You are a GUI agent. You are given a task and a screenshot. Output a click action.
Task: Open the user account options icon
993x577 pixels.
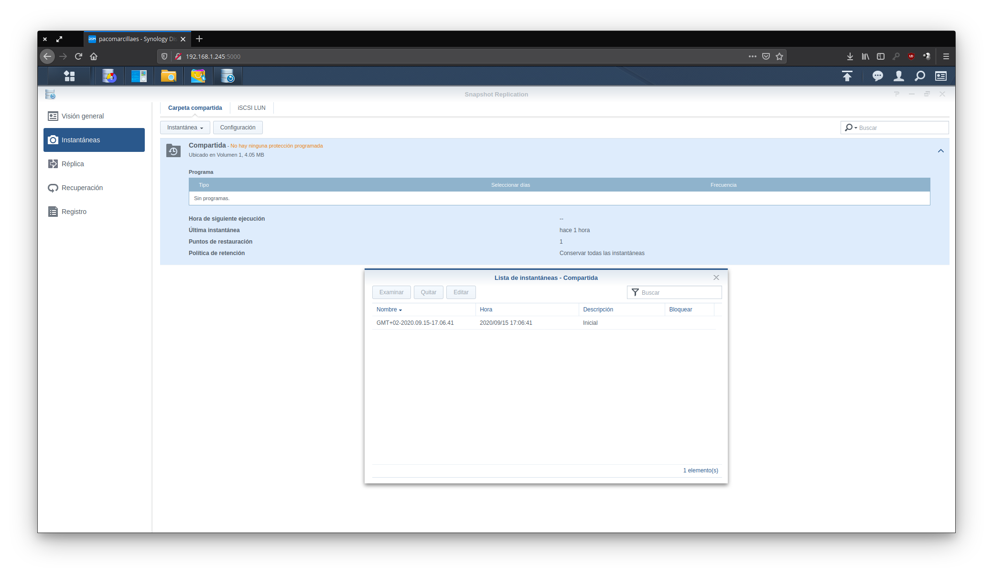point(898,76)
